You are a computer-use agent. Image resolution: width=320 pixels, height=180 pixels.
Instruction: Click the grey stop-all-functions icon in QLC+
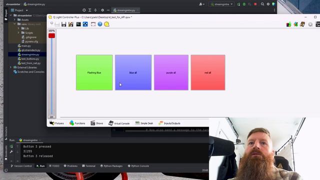click(310, 24)
